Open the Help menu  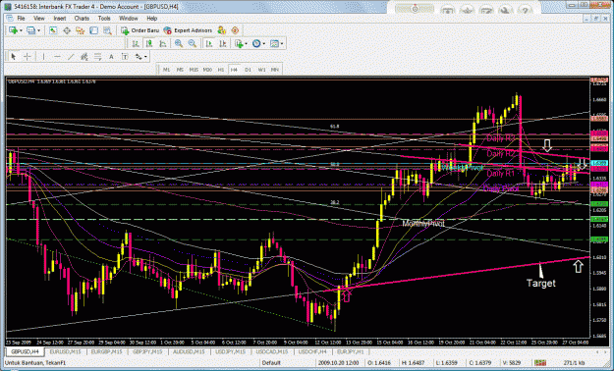pyautogui.click(x=152, y=19)
